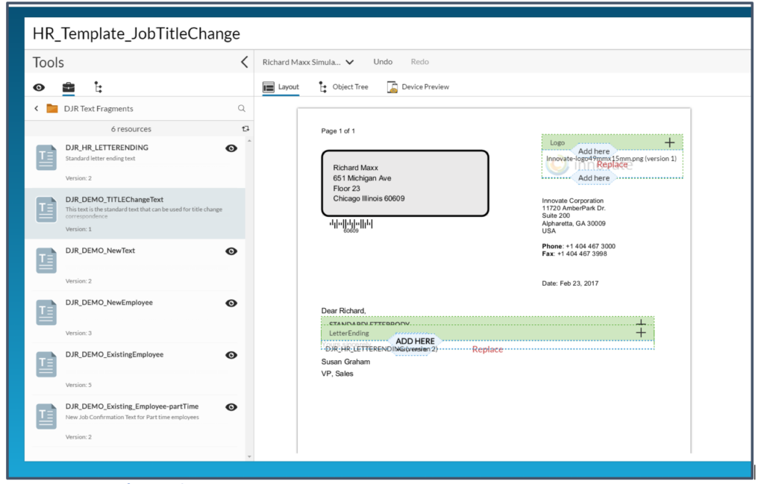
Task: Click the DJR Text Fragments folder icon
Action: pyautogui.click(x=52, y=108)
